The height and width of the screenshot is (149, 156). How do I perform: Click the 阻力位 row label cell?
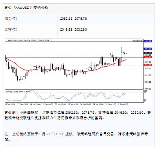30,20
